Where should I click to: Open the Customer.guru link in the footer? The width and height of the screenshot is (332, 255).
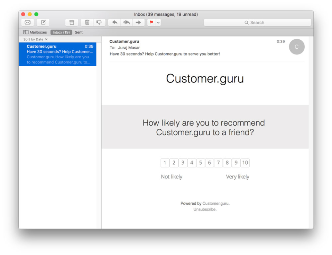[215, 203]
